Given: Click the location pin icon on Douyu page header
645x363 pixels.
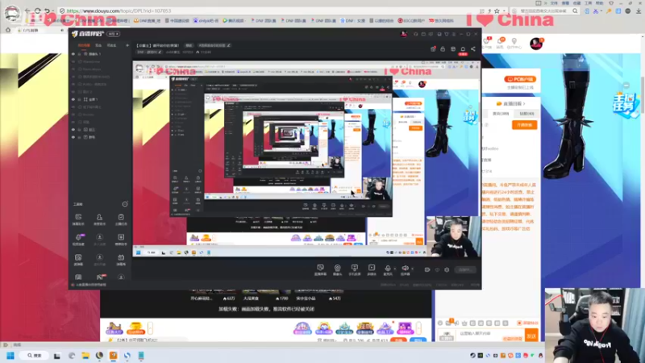Looking at the screenshot, I should (514, 41).
